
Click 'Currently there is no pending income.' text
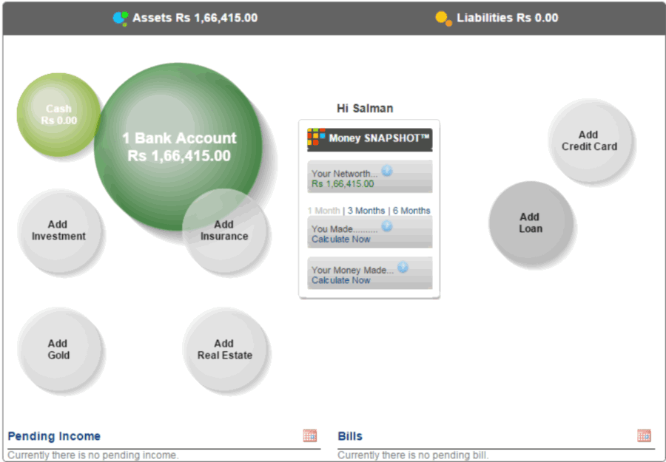click(93, 455)
